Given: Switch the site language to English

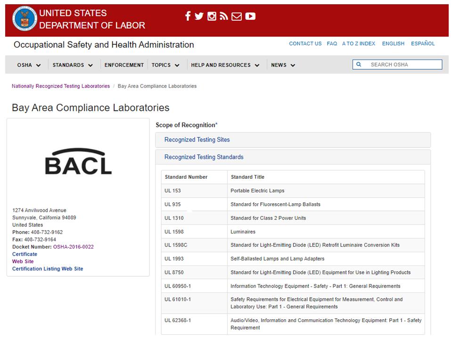Looking at the screenshot, I should tap(393, 43).
